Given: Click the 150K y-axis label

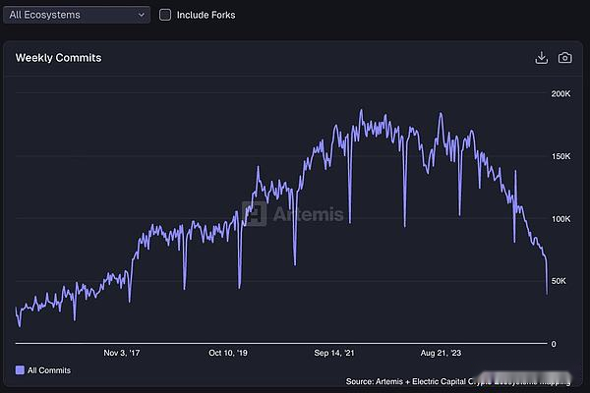Looking at the screenshot, I should click(560, 156).
